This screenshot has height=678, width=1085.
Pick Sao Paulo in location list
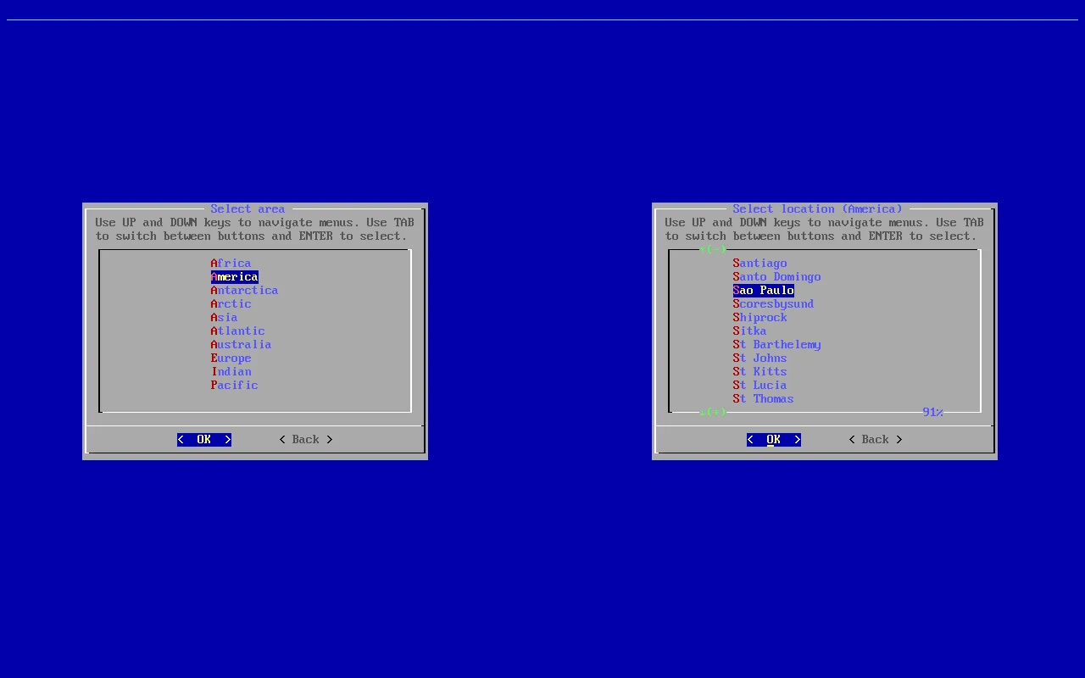764,291
